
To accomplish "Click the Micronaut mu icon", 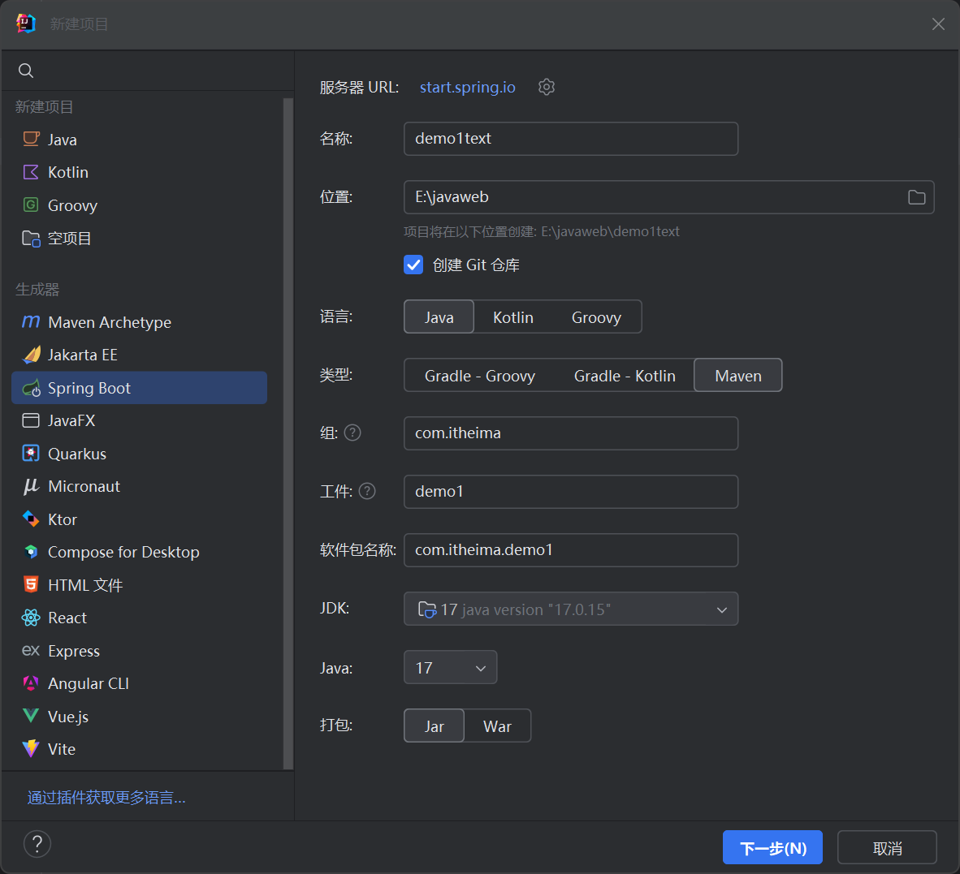I will tap(31, 486).
